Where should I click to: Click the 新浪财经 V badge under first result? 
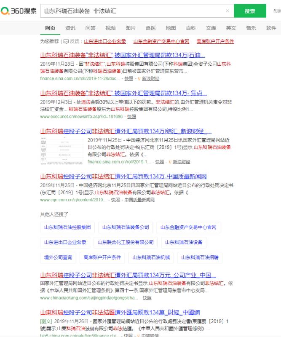click(x=139, y=79)
